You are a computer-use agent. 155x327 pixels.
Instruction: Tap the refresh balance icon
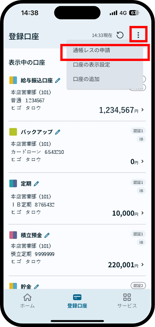(120, 35)
